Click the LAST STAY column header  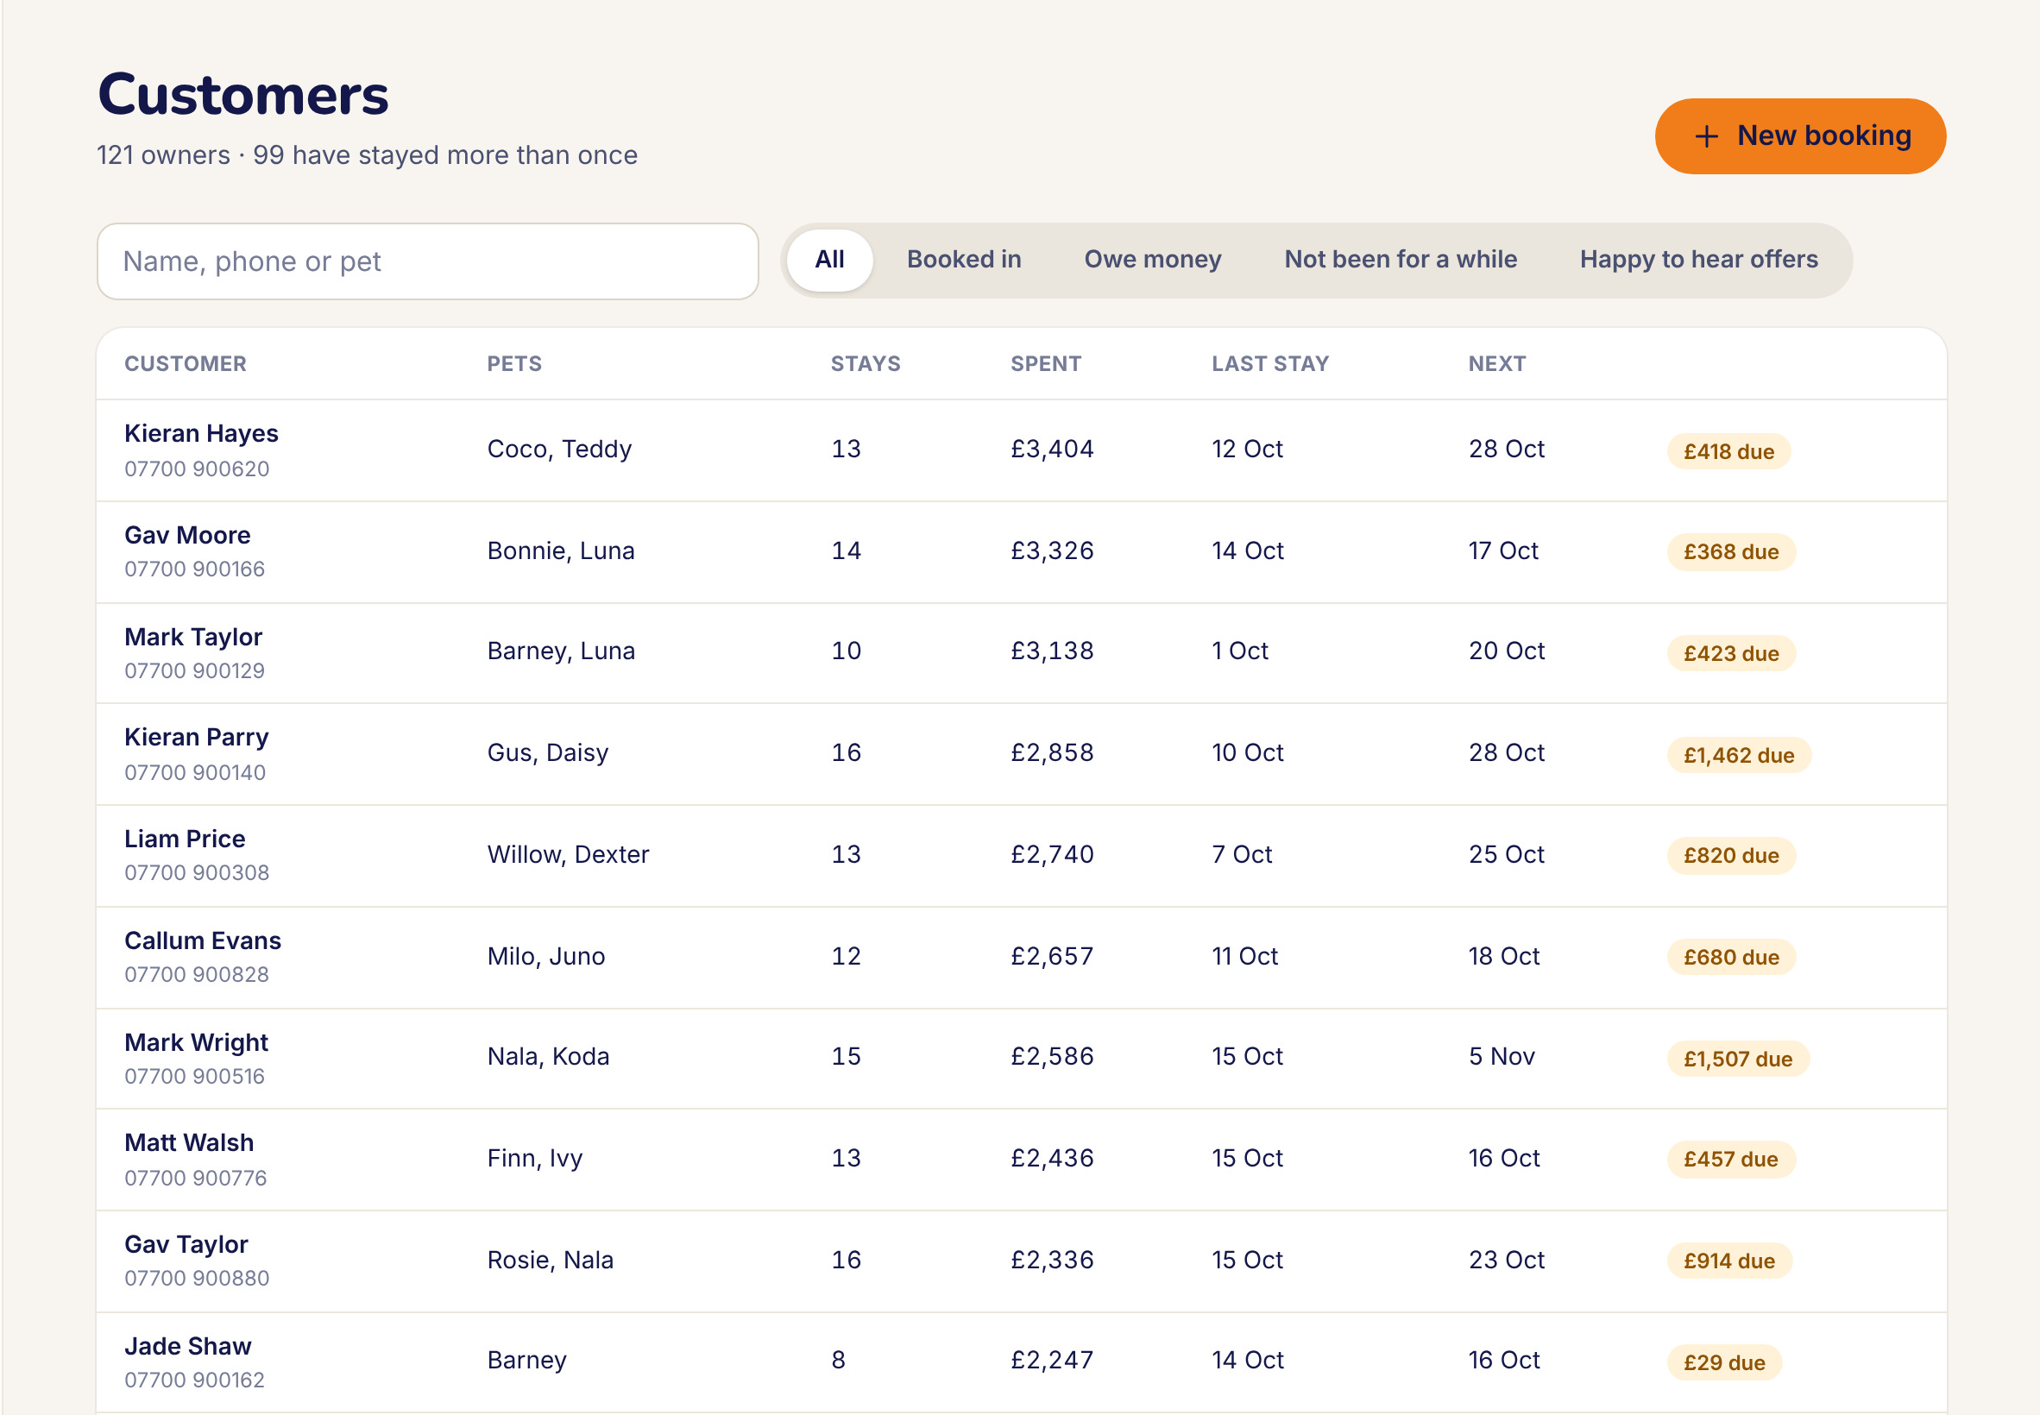[1270, 363]
